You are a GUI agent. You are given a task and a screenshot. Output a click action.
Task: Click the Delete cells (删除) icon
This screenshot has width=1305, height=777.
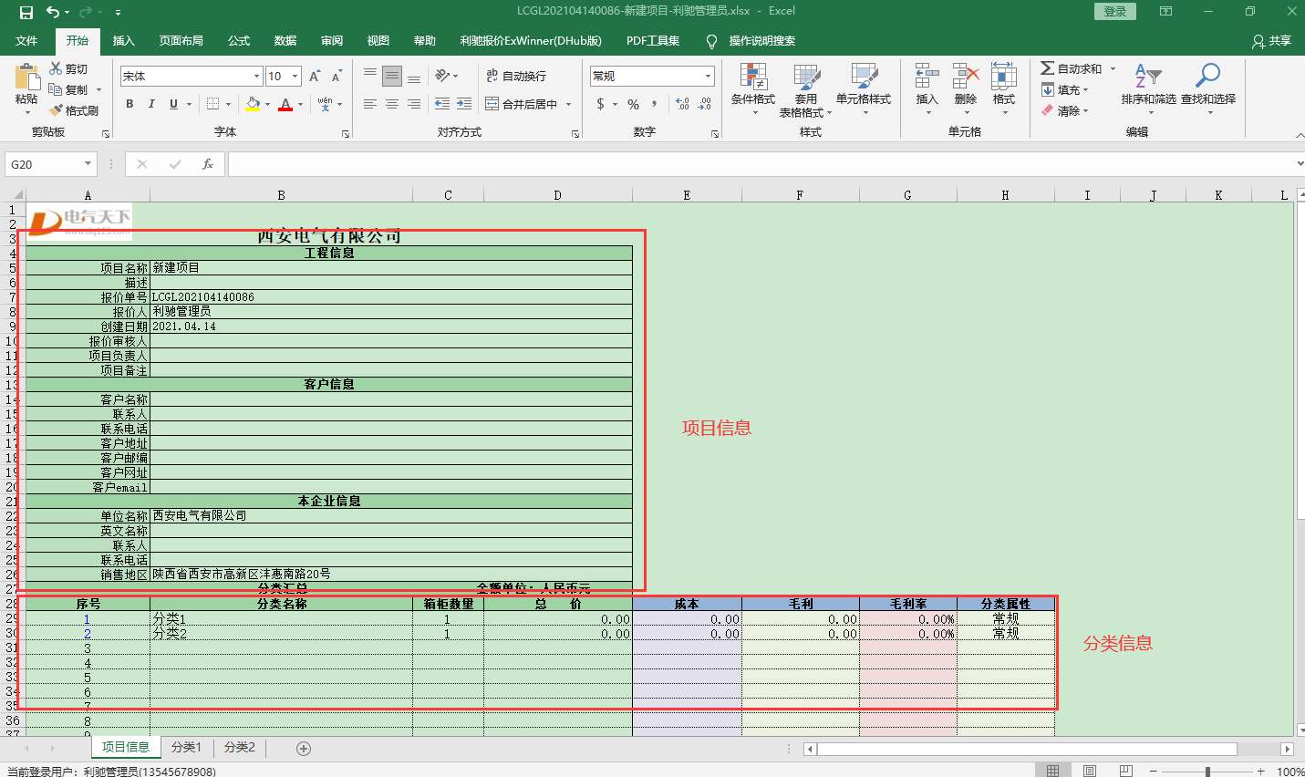pyautogui.click(x=966, y=78)
